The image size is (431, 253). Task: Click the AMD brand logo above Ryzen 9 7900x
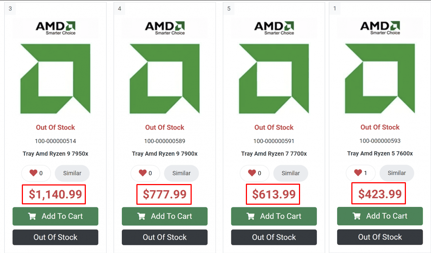(x=164, y=28)
